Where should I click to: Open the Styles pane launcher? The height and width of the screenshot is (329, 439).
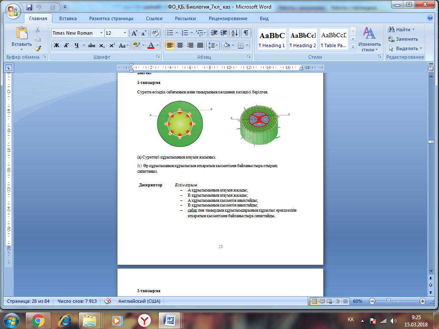(x=380, y=57)
